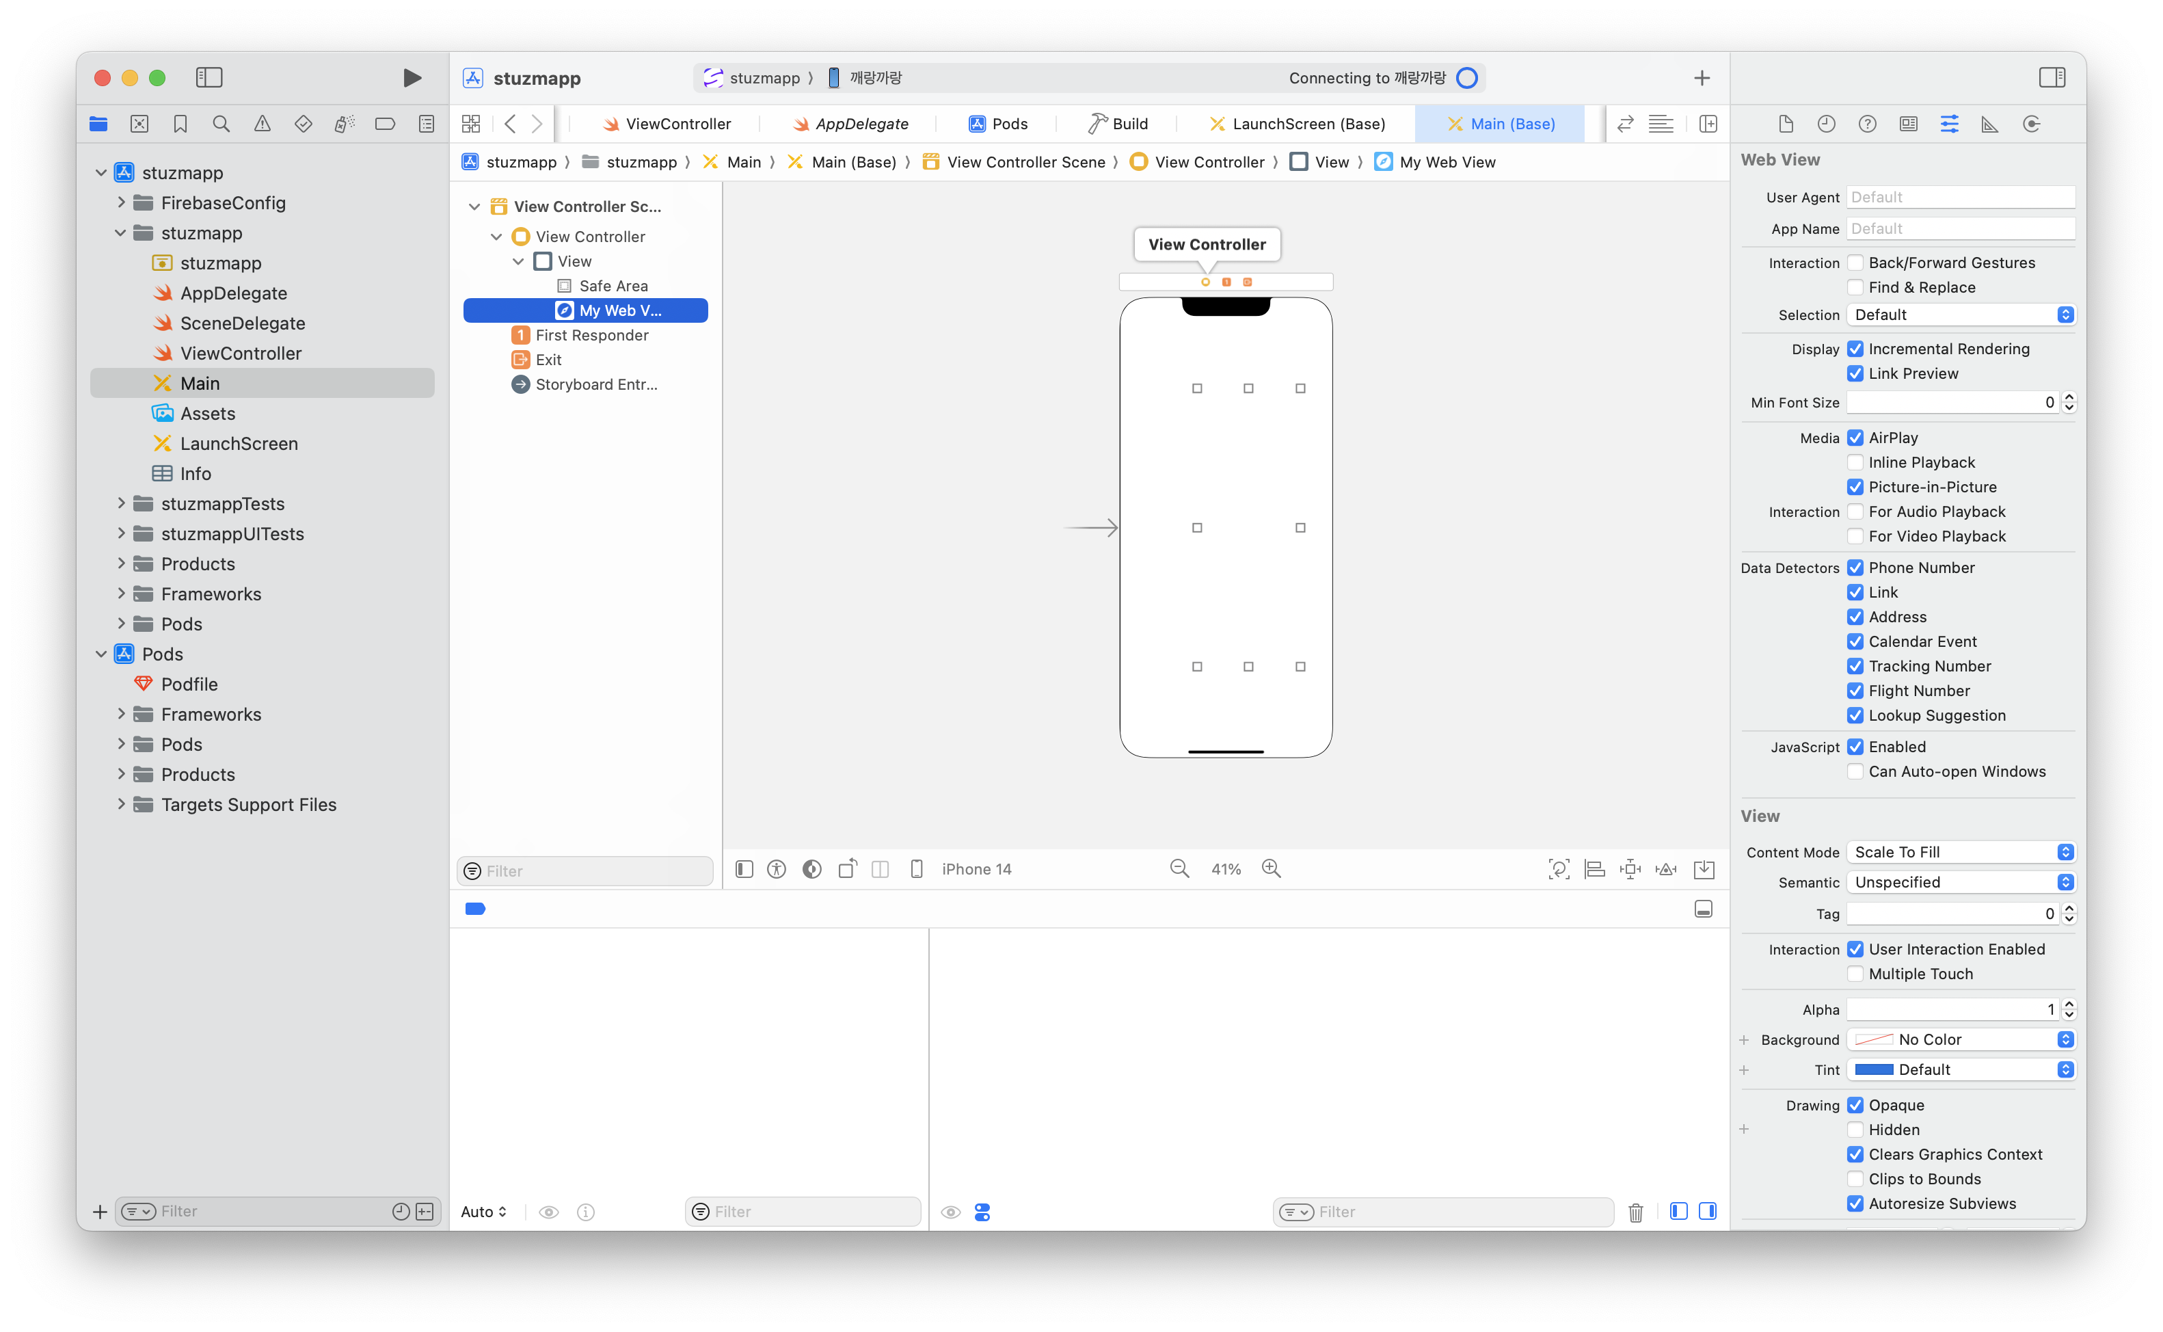The image size is (2163, 1332).
Task: Collapse the View Controller Scene outline
Action: tap(474, 207)
